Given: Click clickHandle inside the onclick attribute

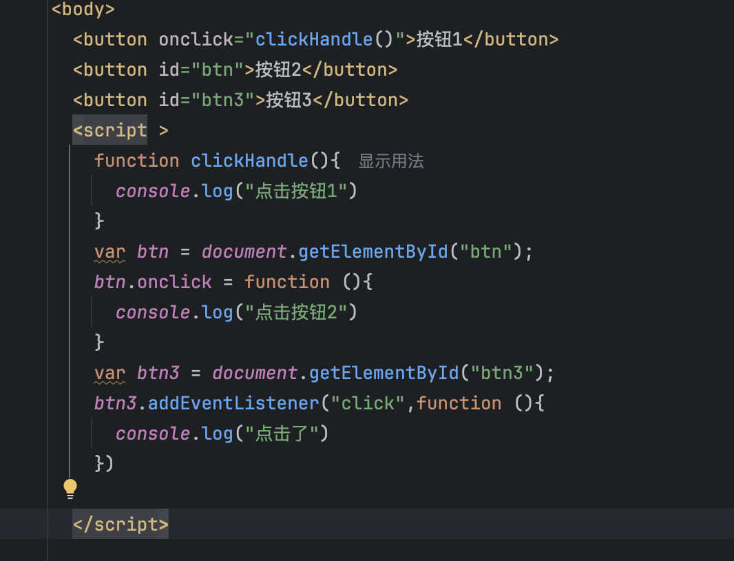Looking at the screenshot, I should (x=314, y=39).
